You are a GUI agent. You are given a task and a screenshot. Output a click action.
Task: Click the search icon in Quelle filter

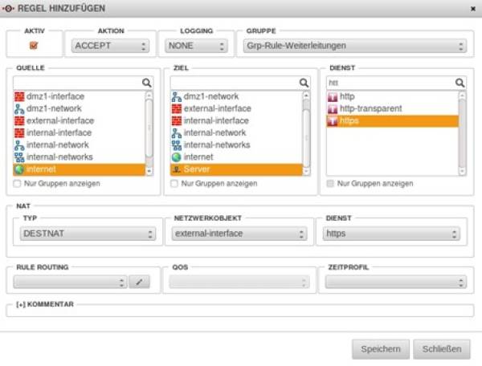point(147,83)
